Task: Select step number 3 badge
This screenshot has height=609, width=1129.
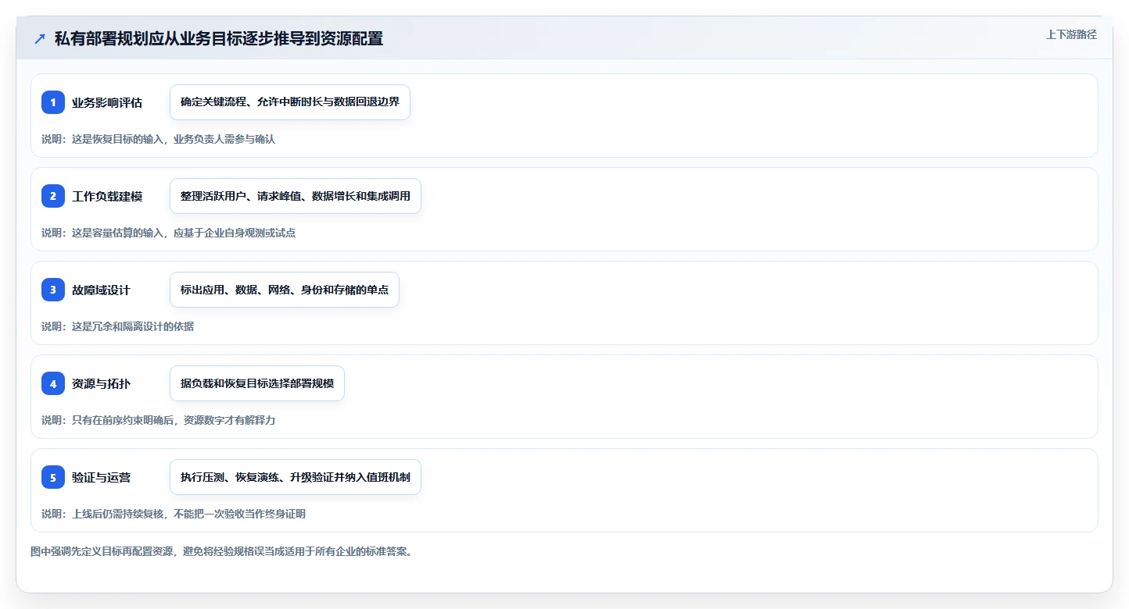Action: 53,290
